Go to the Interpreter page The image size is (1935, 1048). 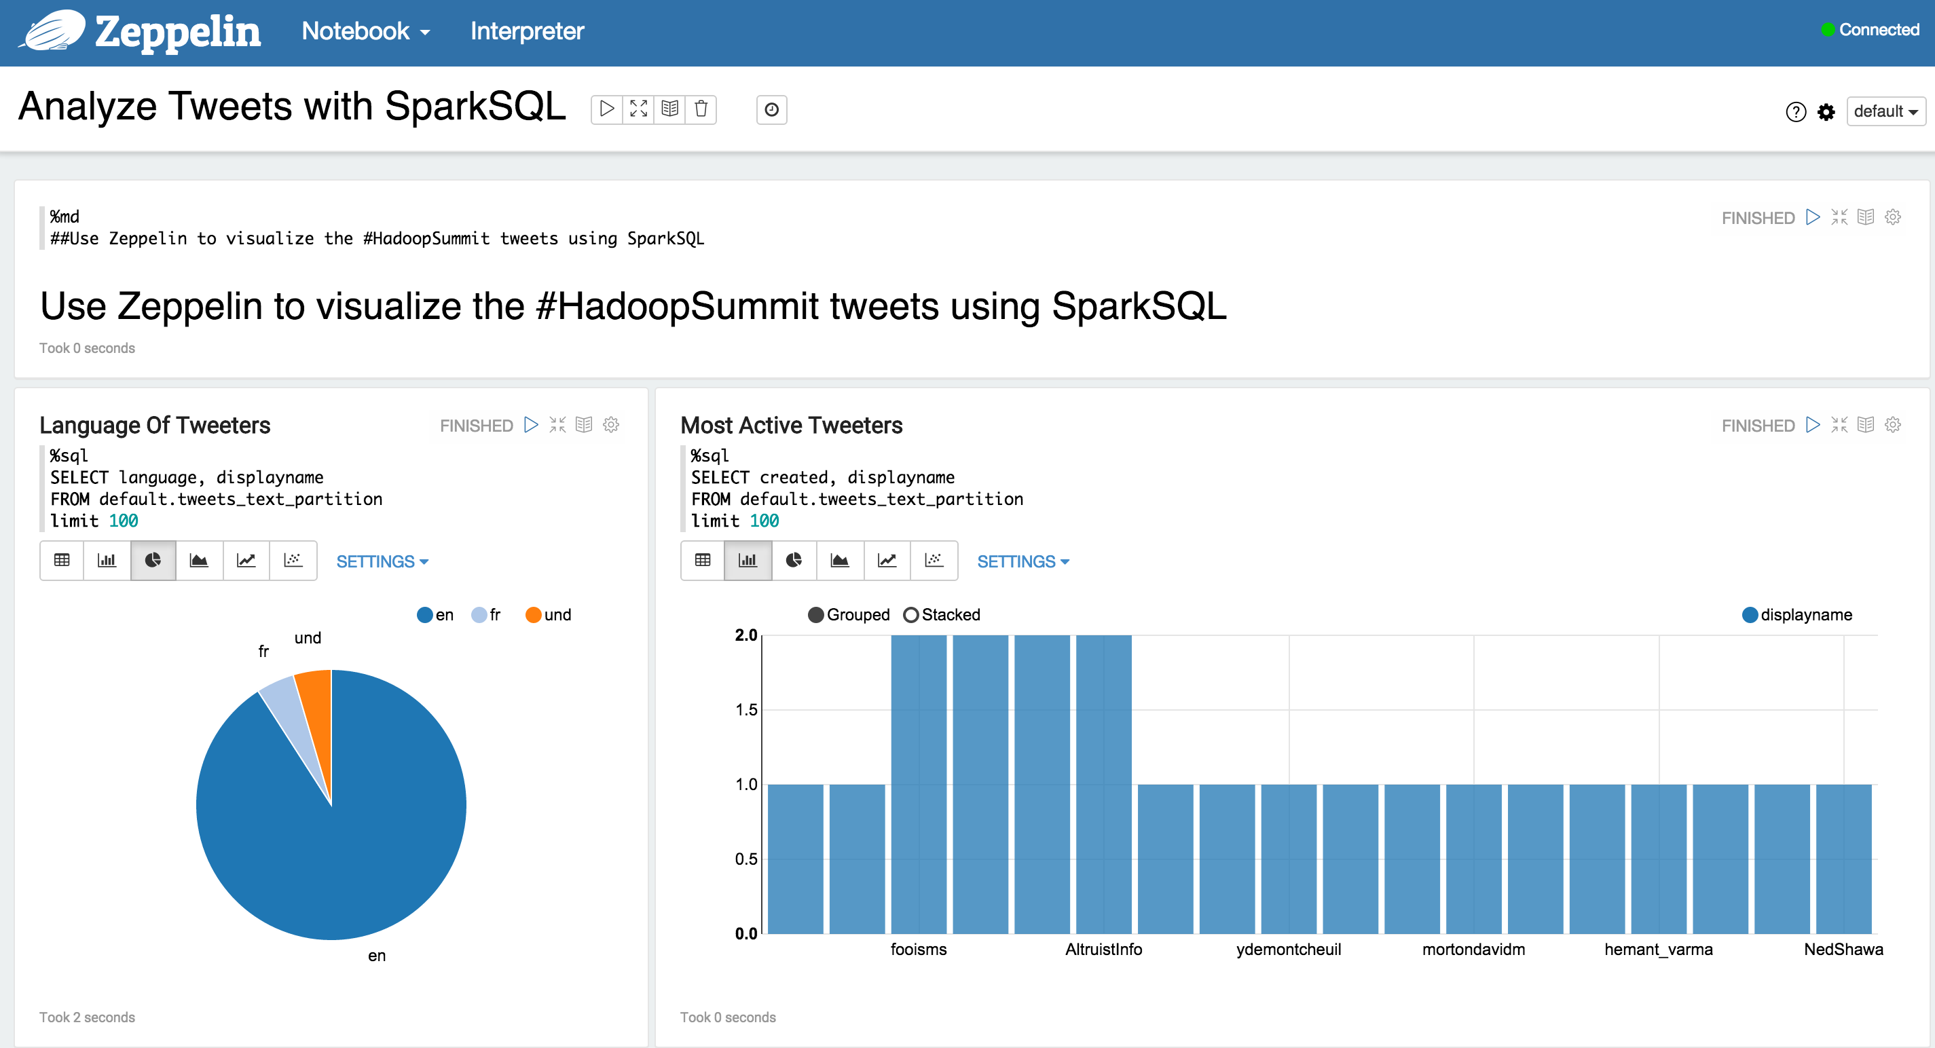(527, 31)
